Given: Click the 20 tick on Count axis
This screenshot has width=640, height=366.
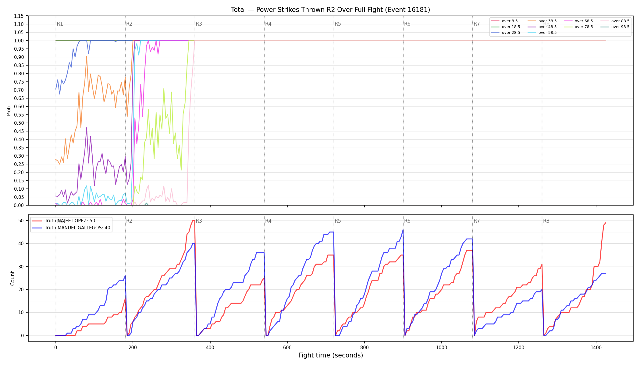Looking at the screenshot, I should point(21,289).
